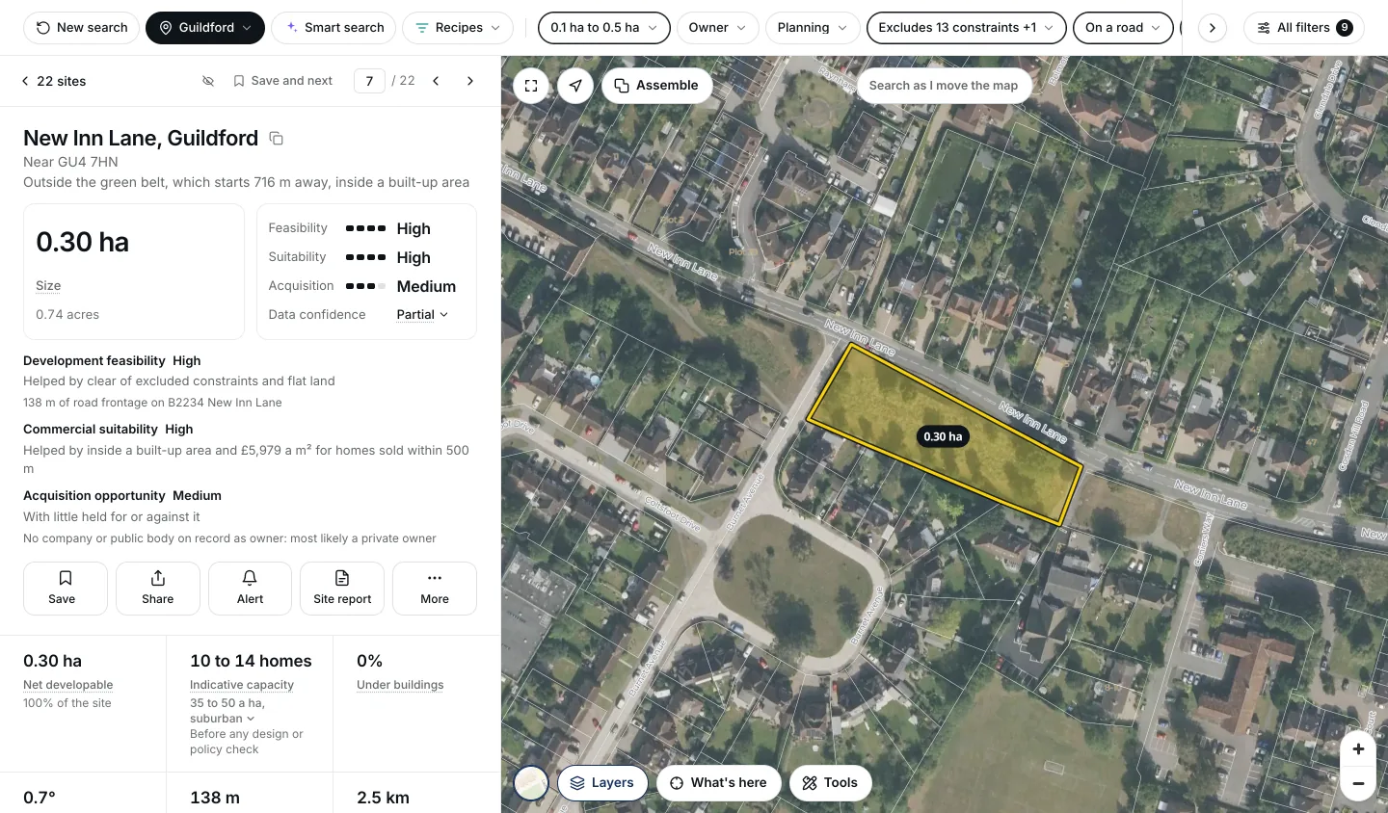Click the Development feasibility High heading

(112, 361)
